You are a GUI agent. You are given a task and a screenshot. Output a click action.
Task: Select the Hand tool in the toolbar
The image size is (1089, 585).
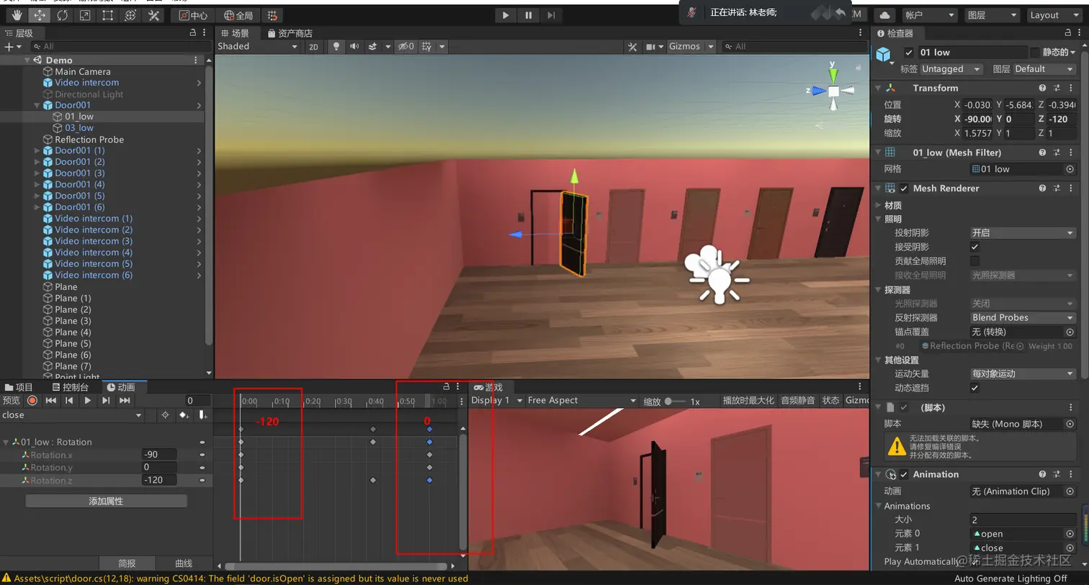pyautogui.click(x=16, y=15)
